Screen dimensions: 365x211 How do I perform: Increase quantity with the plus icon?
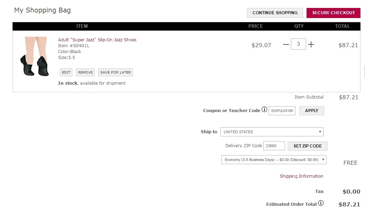tap(311, 44)
